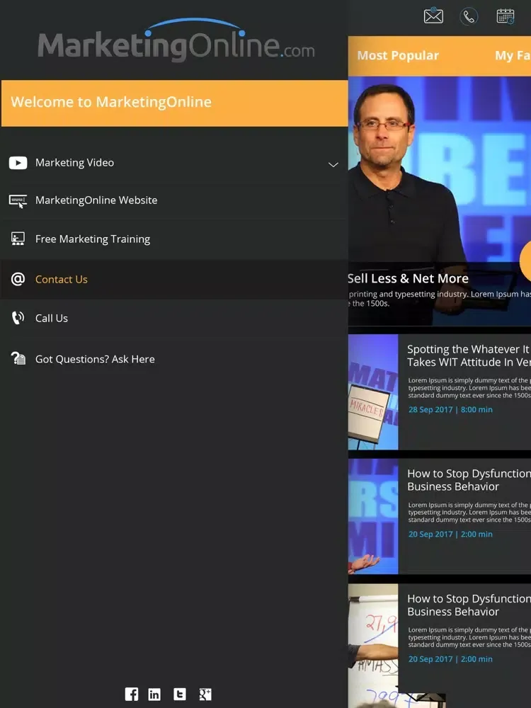
Task: Expand the Marketing Video chevron
Action: tap(333, 165)
